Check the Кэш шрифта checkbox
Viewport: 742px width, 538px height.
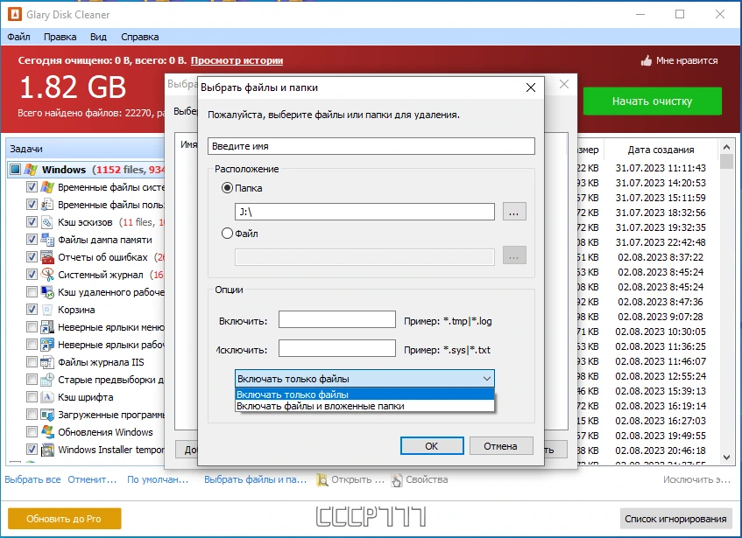[32, 397]
